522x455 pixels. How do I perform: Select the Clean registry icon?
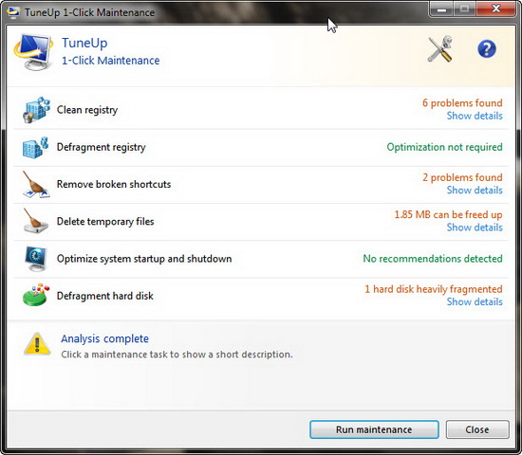(x=36, y=109)
